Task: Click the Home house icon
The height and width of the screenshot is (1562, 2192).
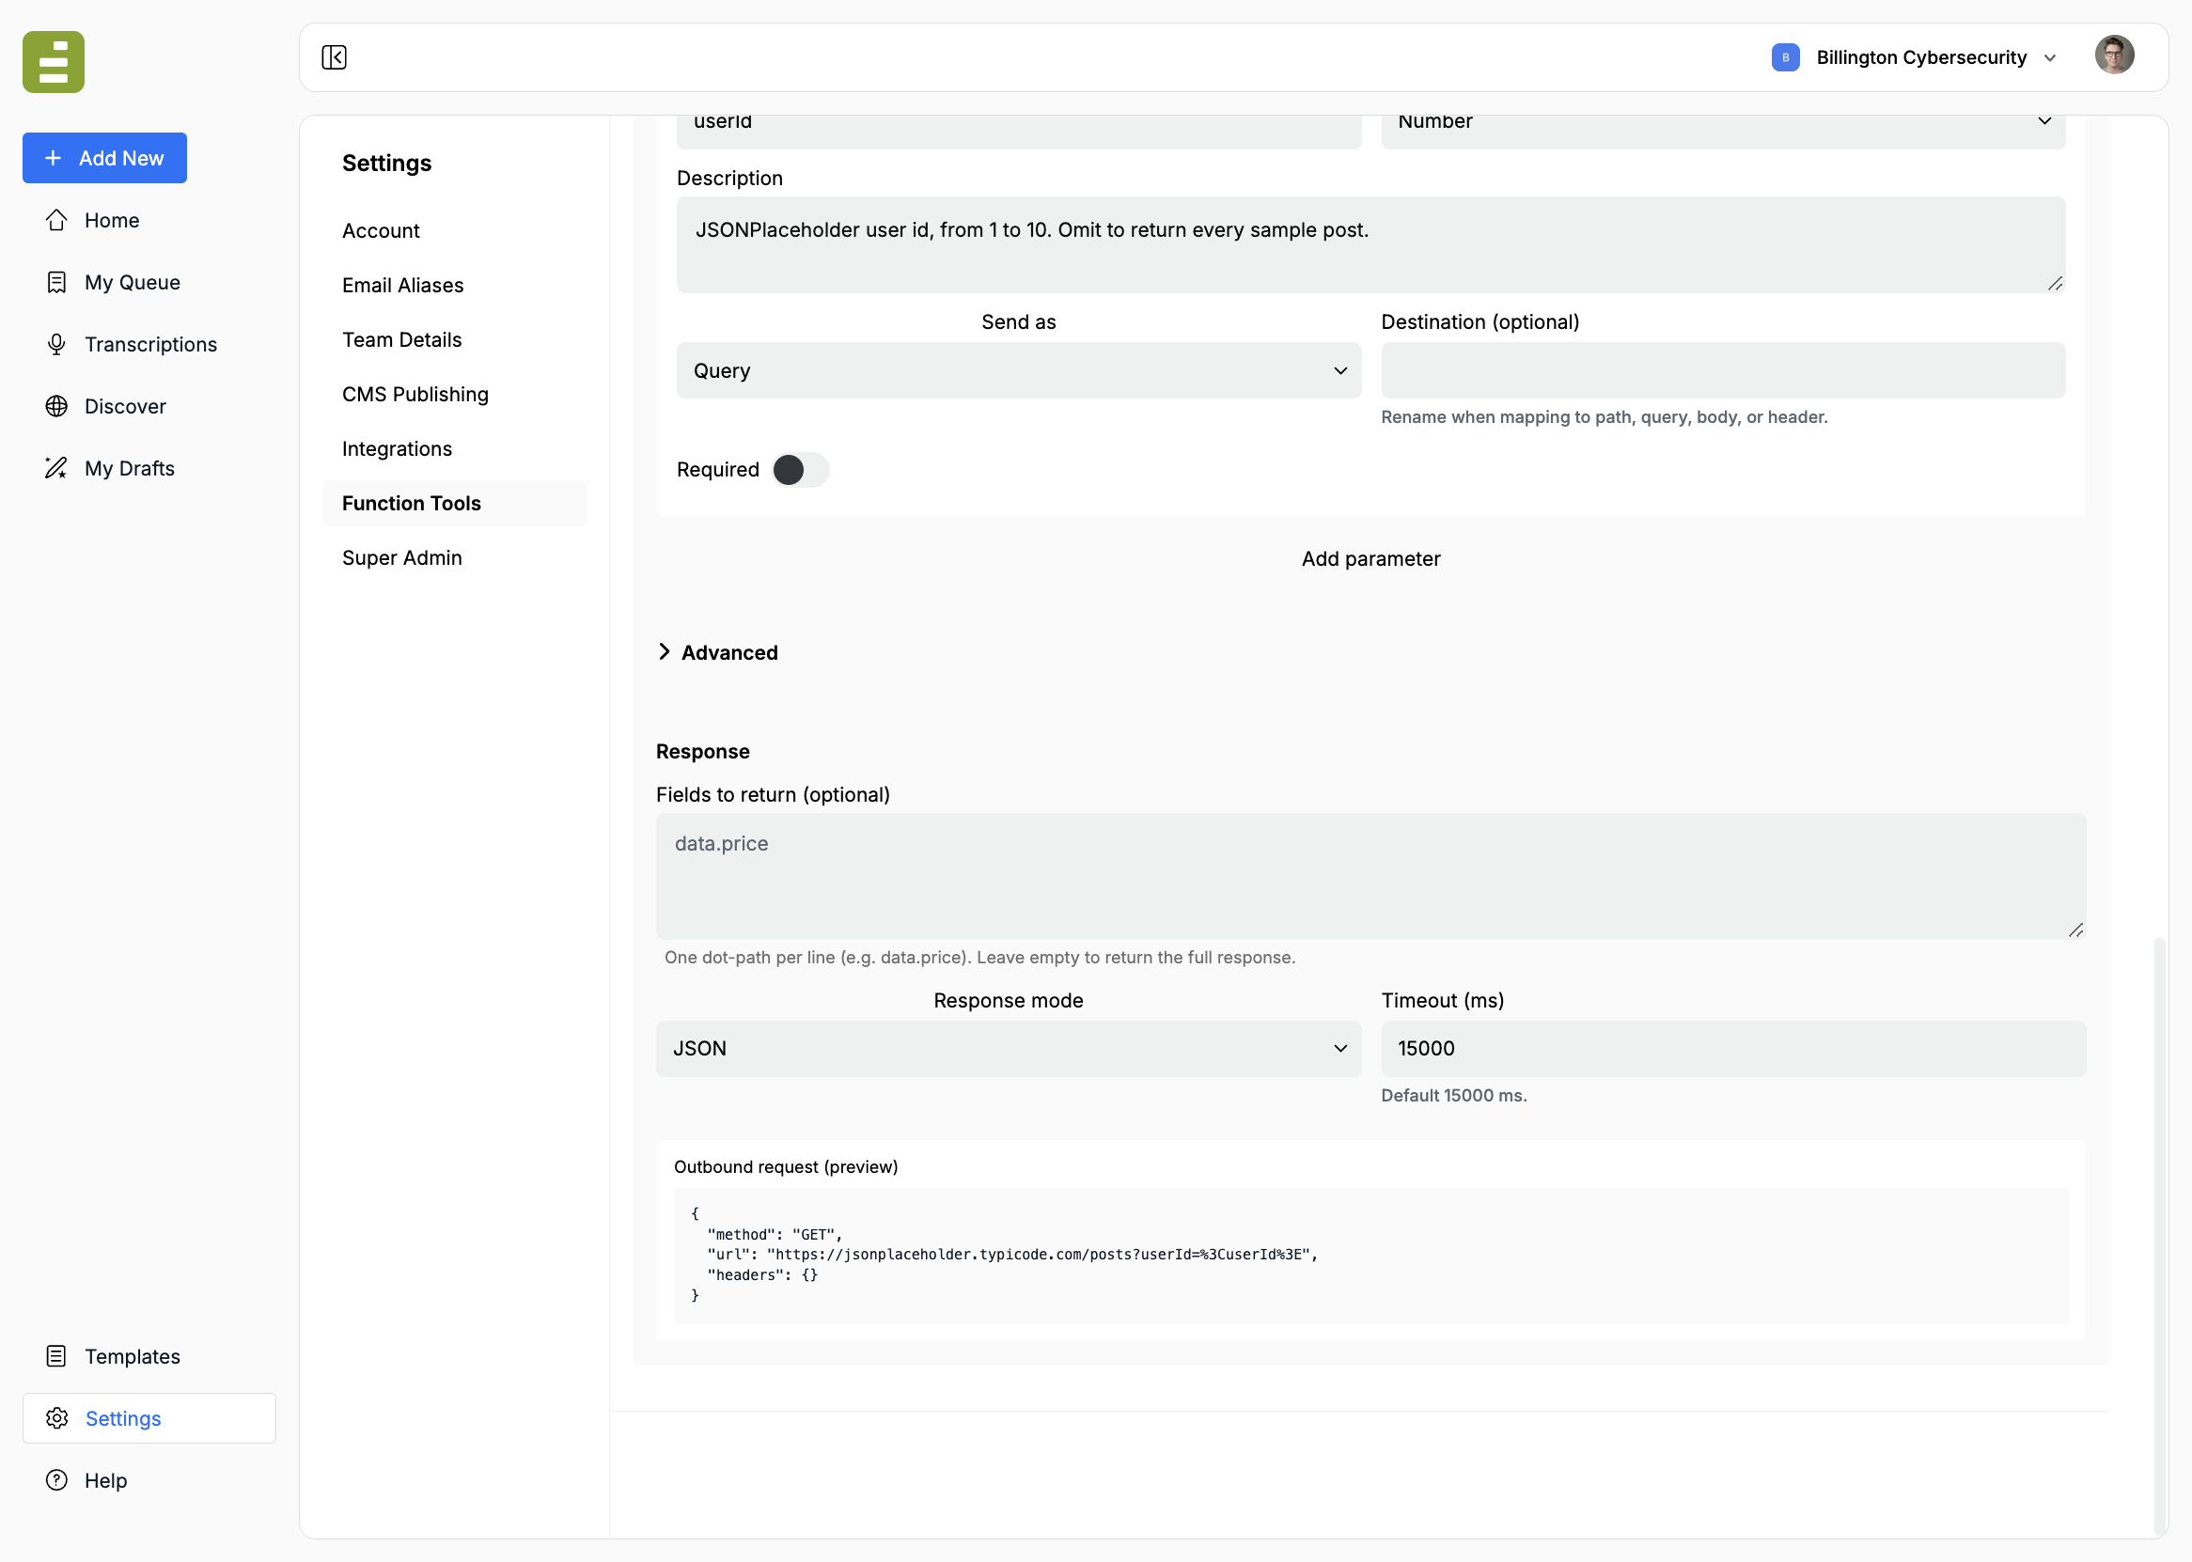Action: [x=56, y=220]
